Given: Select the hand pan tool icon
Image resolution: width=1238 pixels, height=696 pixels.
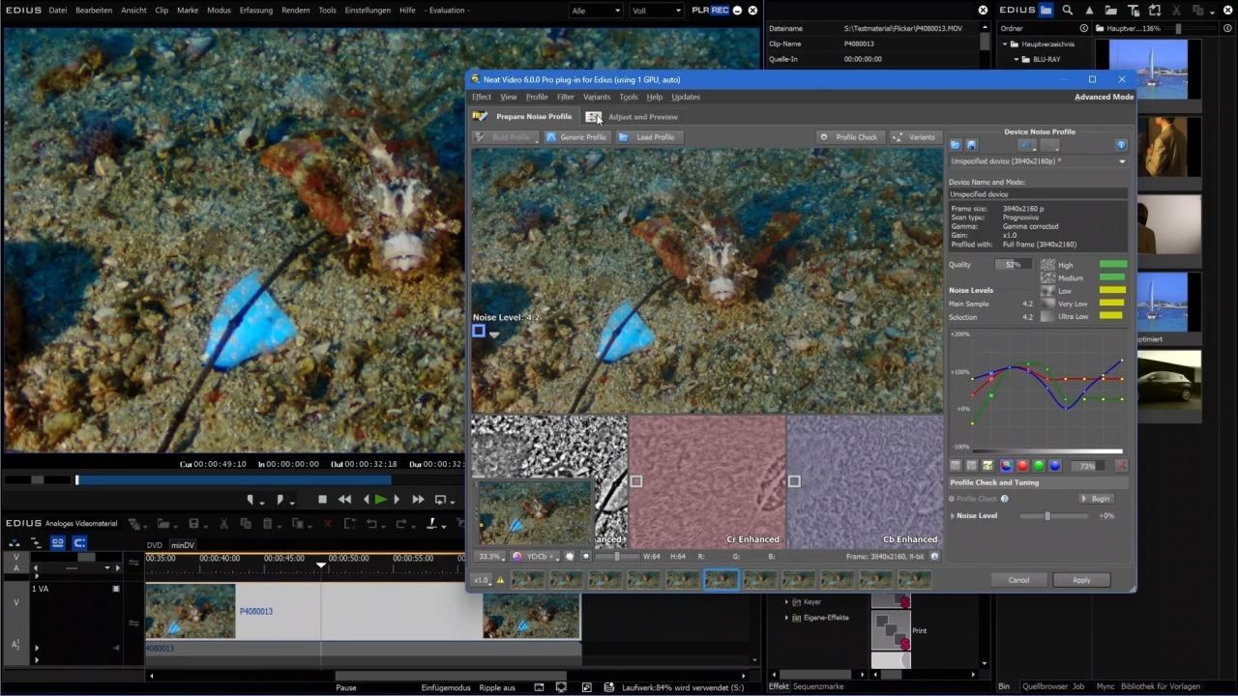Looking at the screenshot, I should click(570, 557).
